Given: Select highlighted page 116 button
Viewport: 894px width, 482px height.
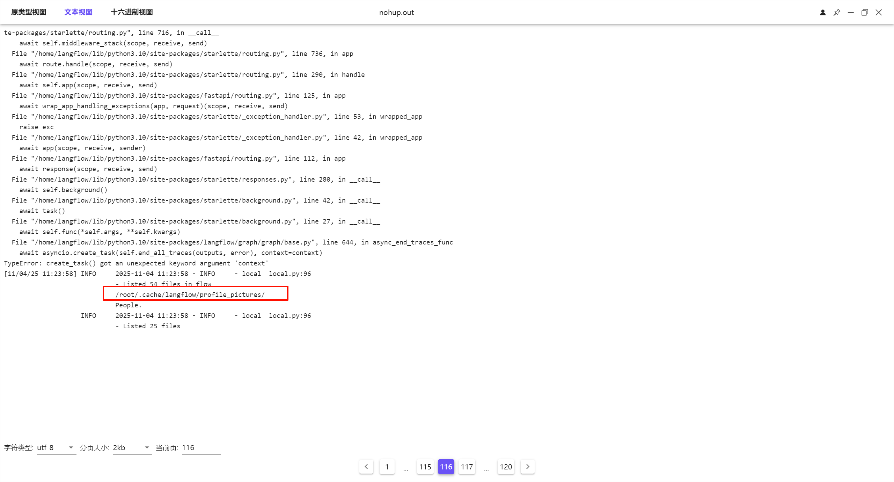Looking at the screenshot, I should tap(446, 467).
